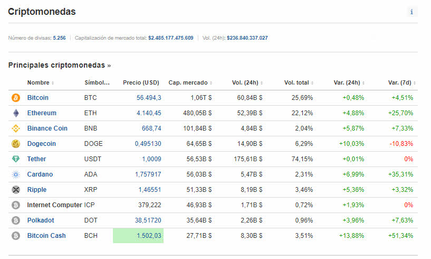
Task: Click the highlighted Bitcoin Cash price cell
Action: coord(138,236)
